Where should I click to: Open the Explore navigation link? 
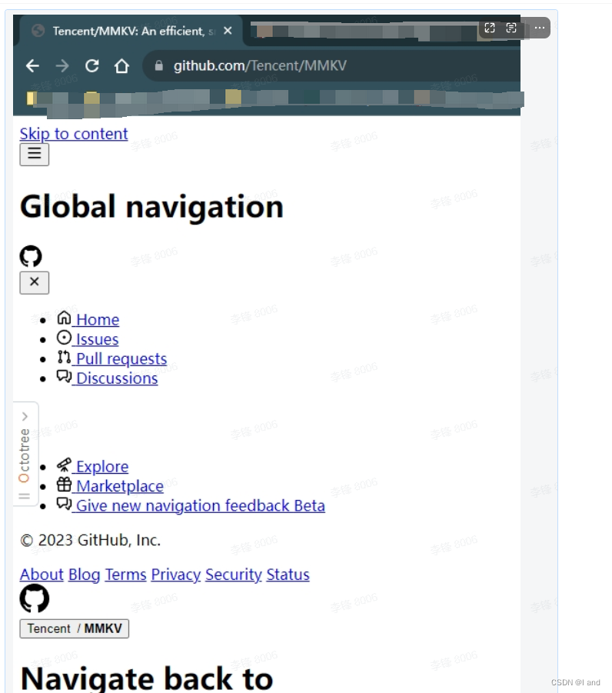pyautogui.click(x=102, y=466)
